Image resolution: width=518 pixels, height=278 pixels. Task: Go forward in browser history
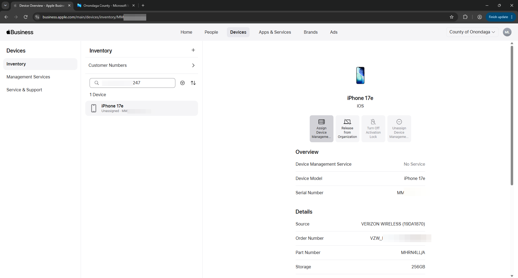16,17
